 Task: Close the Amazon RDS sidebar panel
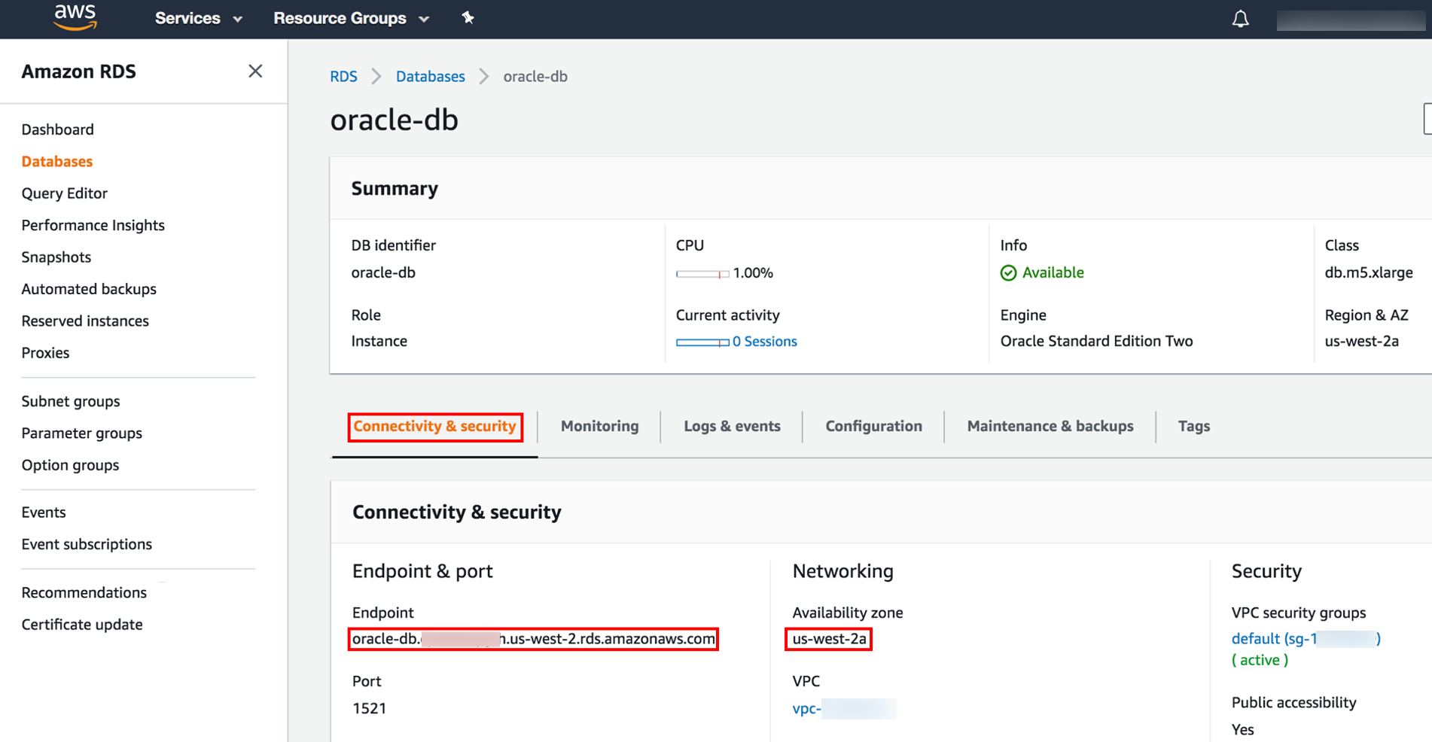pos(255,71)
